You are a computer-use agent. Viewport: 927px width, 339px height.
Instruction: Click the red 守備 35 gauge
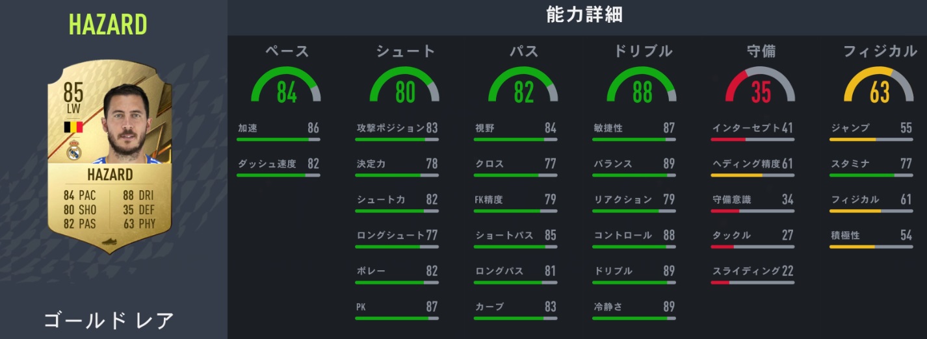pos(761,88)
